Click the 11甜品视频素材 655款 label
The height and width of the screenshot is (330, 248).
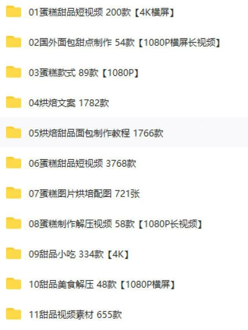[x=75, y=315]
